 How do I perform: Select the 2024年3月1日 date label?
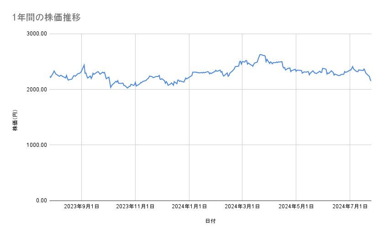[242, 207]
